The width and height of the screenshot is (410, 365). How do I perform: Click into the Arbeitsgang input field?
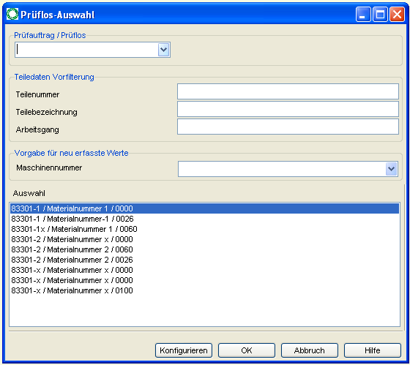[x=288, y=127]
